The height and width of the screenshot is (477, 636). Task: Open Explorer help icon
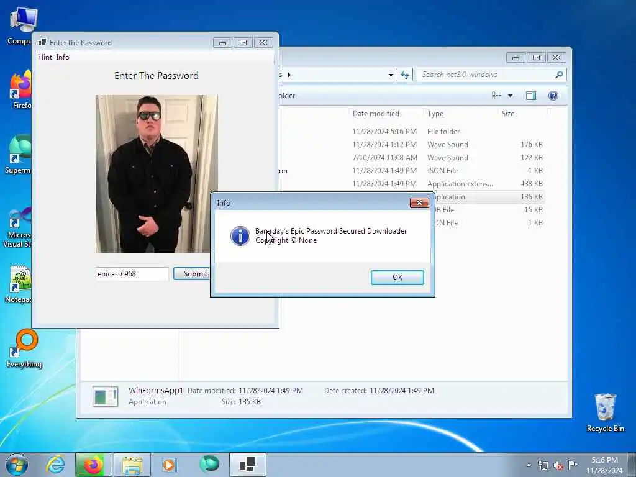point(553,96)
